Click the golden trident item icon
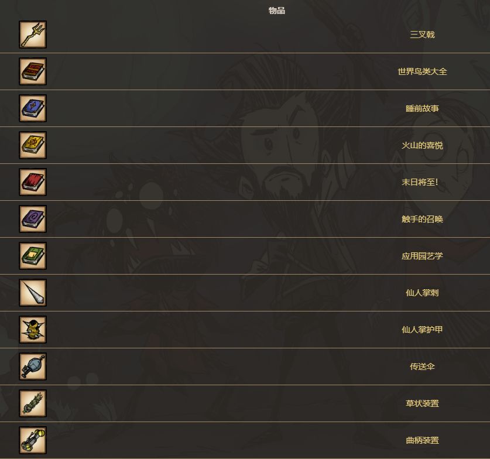This screenshot has width=490, height=459. point(33,35)
